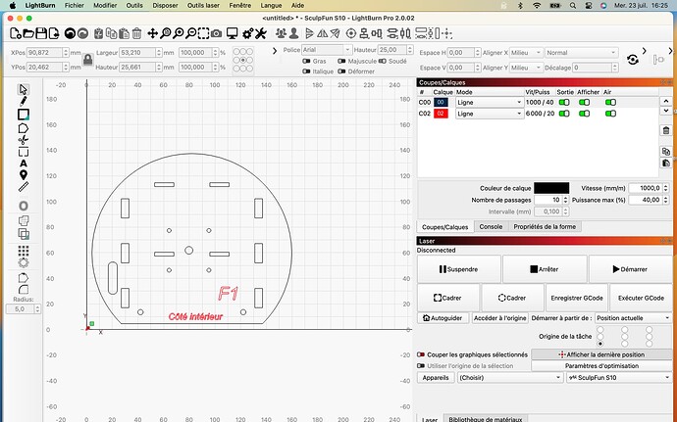Select the Position Laser marker tool
Screen dimensions: 677x422
click(x=24, y=174)
